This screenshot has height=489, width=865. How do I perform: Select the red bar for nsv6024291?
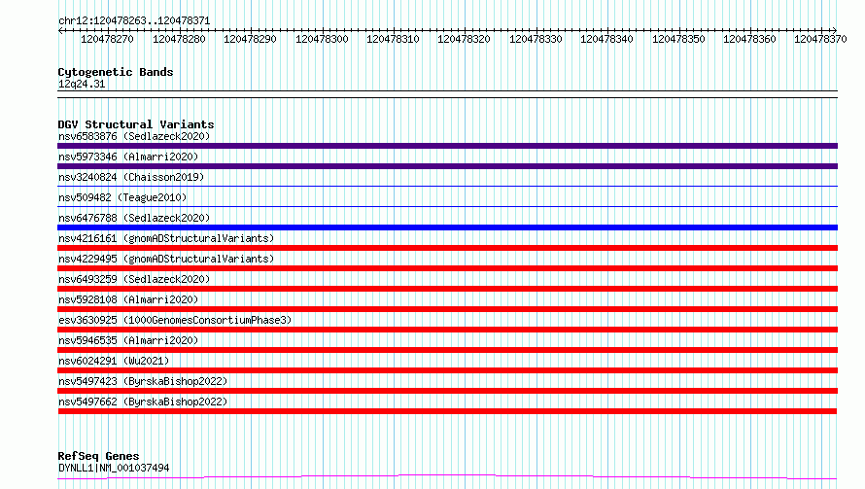(x=447, y=370)
